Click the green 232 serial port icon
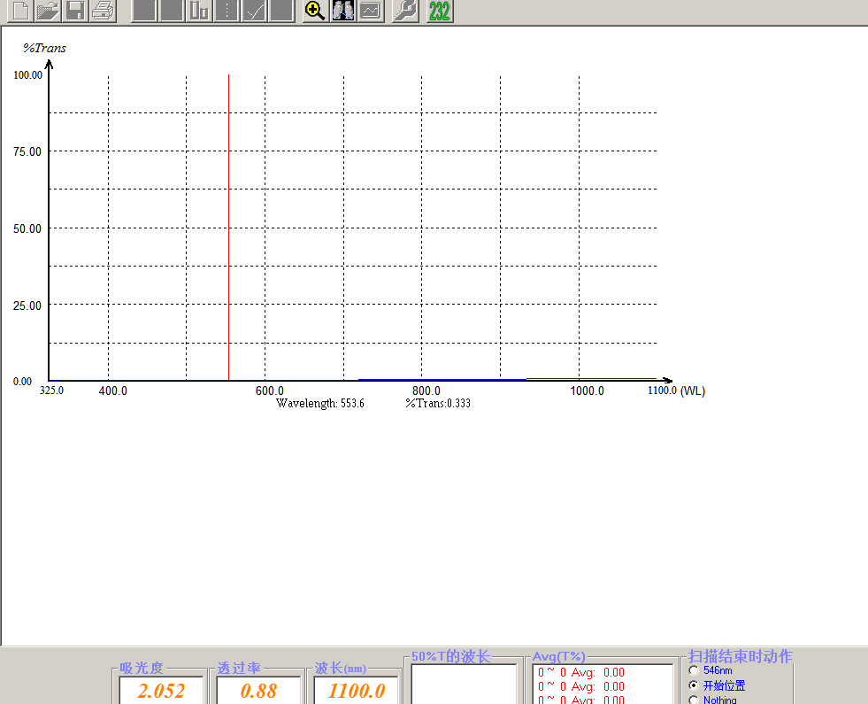868x704 pixels. (439, 11)
